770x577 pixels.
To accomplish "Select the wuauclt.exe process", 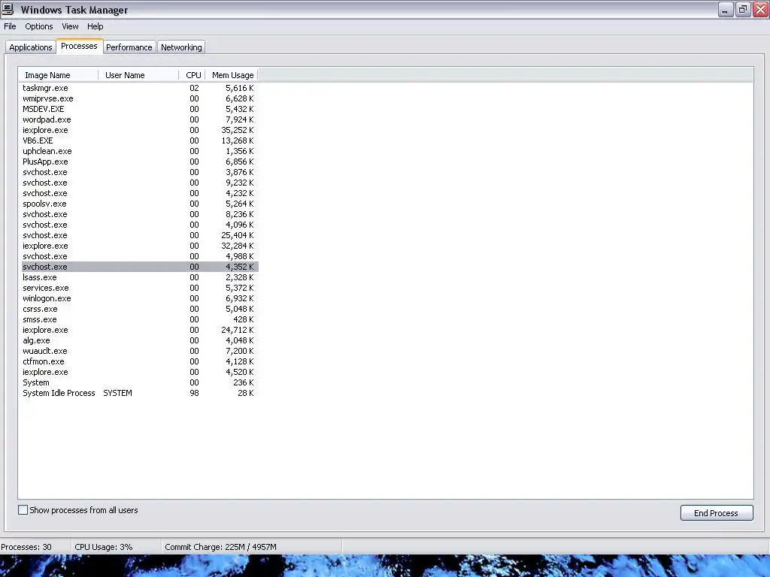I will pyautogui.click(x=139, y=351).
